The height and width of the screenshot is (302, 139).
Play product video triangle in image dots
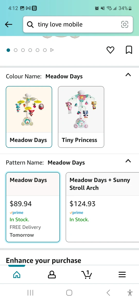pyautogui.click(x=52, y=50)
